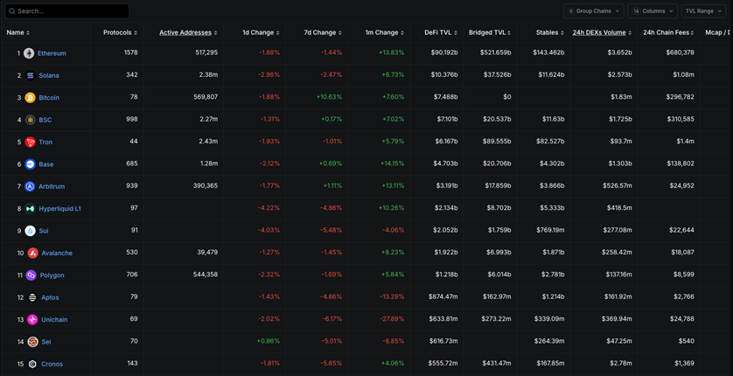
Task: Click the Solana chain logo icon
Action: (30, 75)
